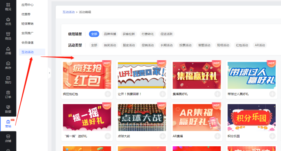The image size is (281, 151).
Task: Add the 疯狂抢红包 activity with plus icon
Action: (108, 94)
